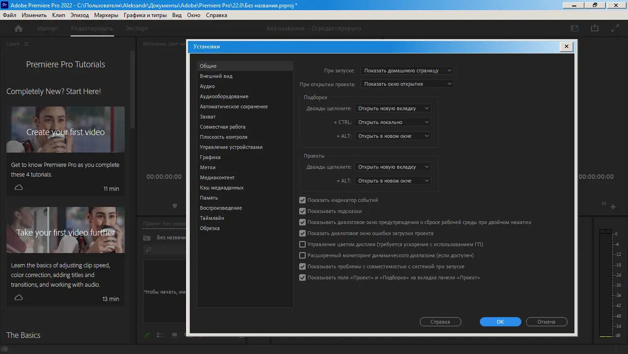Viewport: 628px width, 354px height.
Task: Select Захват preferences category
Action: tap(245, 117)
